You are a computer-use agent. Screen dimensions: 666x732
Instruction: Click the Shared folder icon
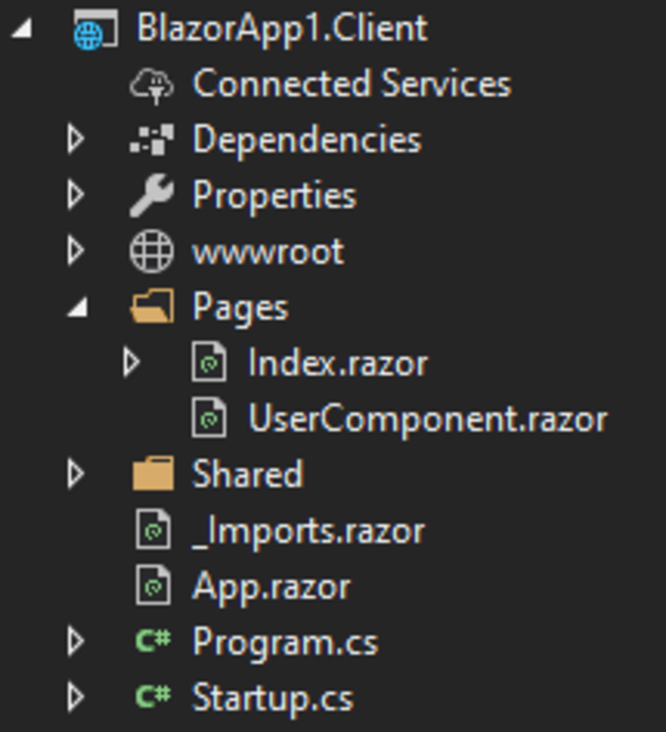coord(153,473)
